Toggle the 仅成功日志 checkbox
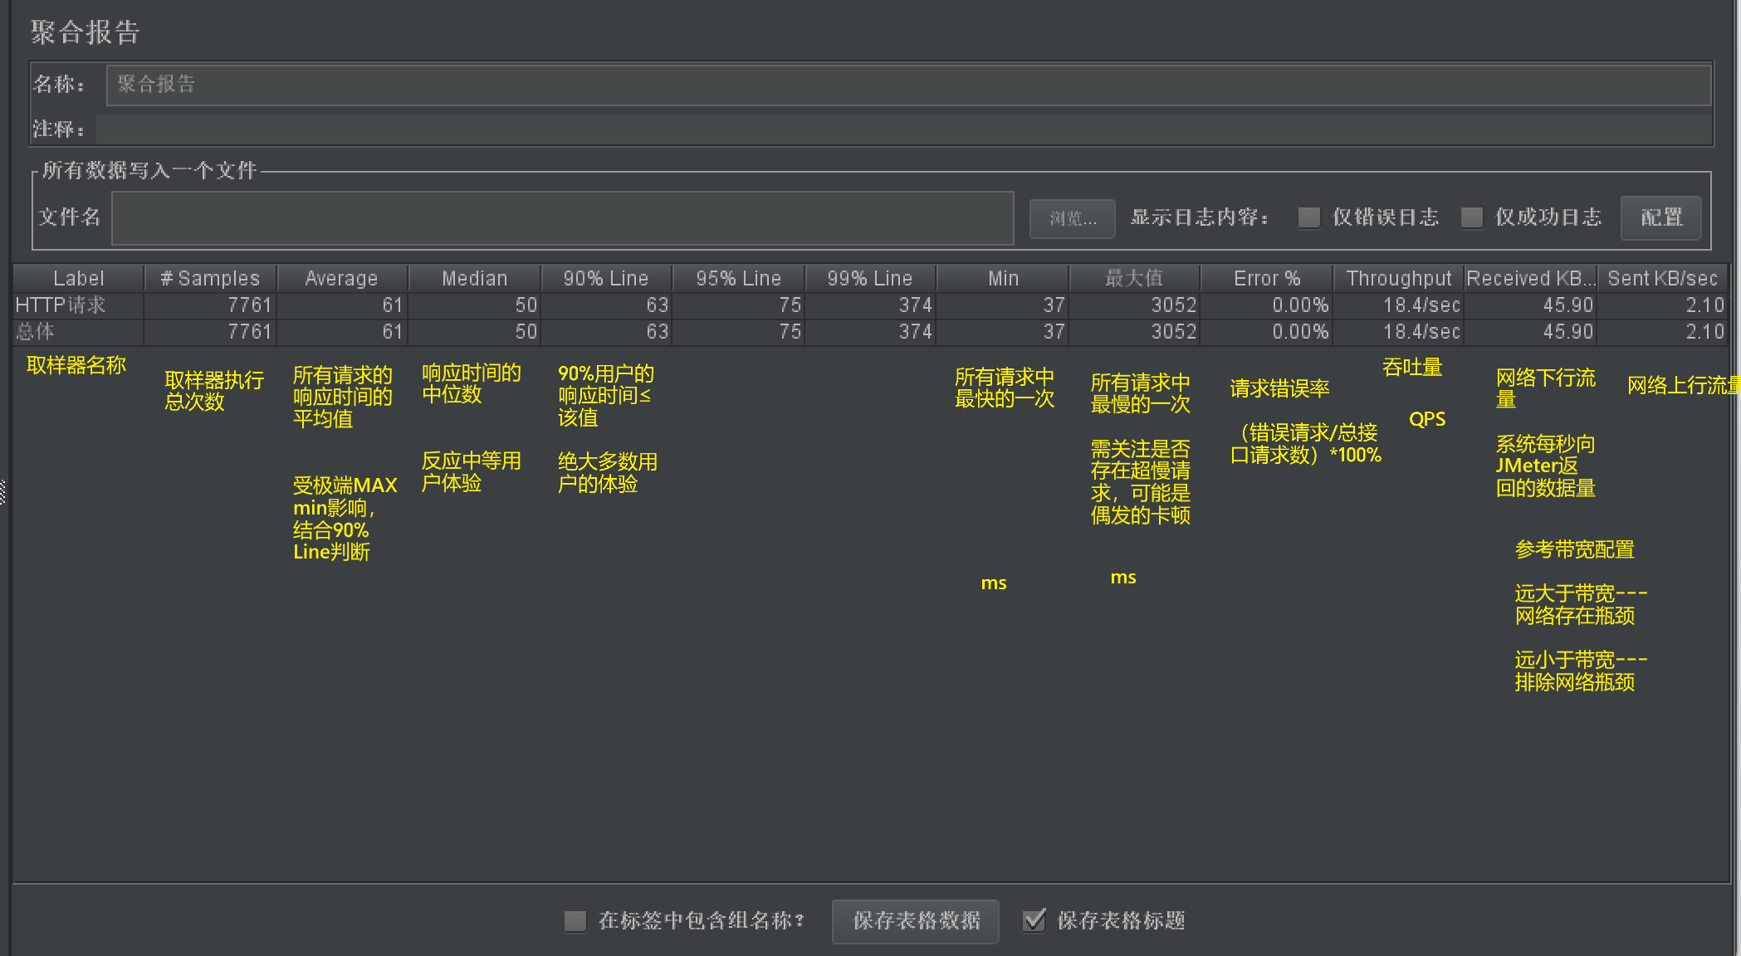 click(1471, 217)
